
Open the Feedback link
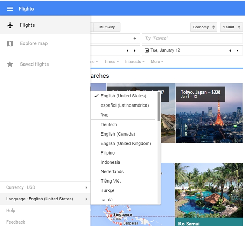[x=16, y=222]
